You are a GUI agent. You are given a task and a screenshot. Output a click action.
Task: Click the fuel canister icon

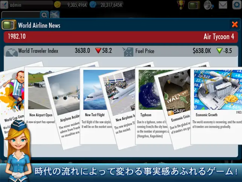pyautogui.click(x=128, y=52)
